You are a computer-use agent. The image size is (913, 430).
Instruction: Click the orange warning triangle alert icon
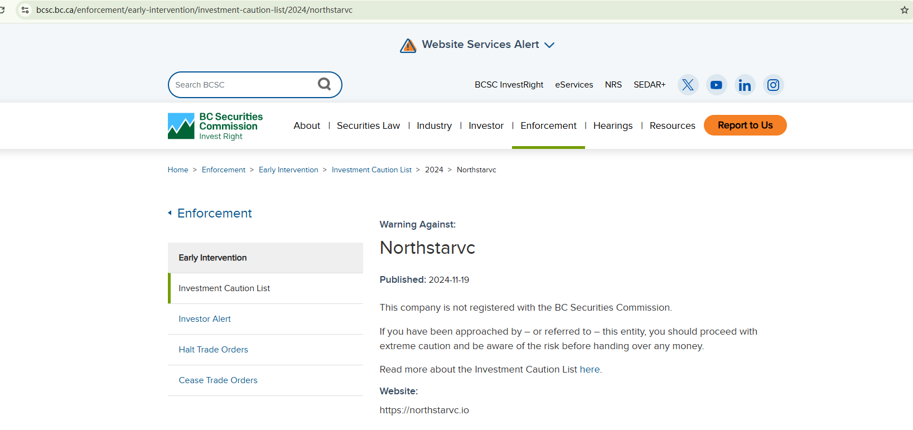(x=408, y=46)
